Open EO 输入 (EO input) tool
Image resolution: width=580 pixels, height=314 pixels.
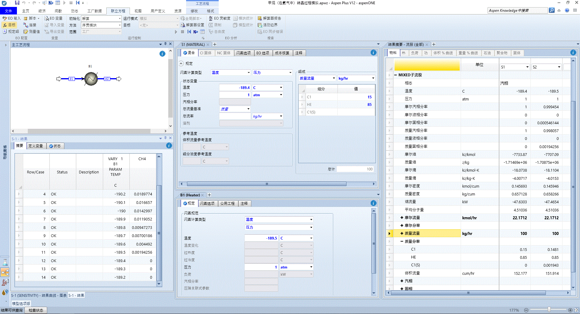pos(11,18)
